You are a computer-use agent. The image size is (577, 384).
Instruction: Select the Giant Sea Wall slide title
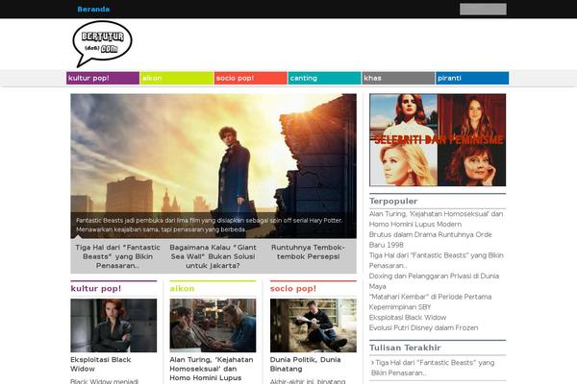click(213, 256)
